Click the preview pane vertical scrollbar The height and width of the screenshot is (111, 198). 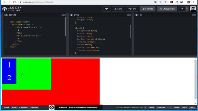196,79
